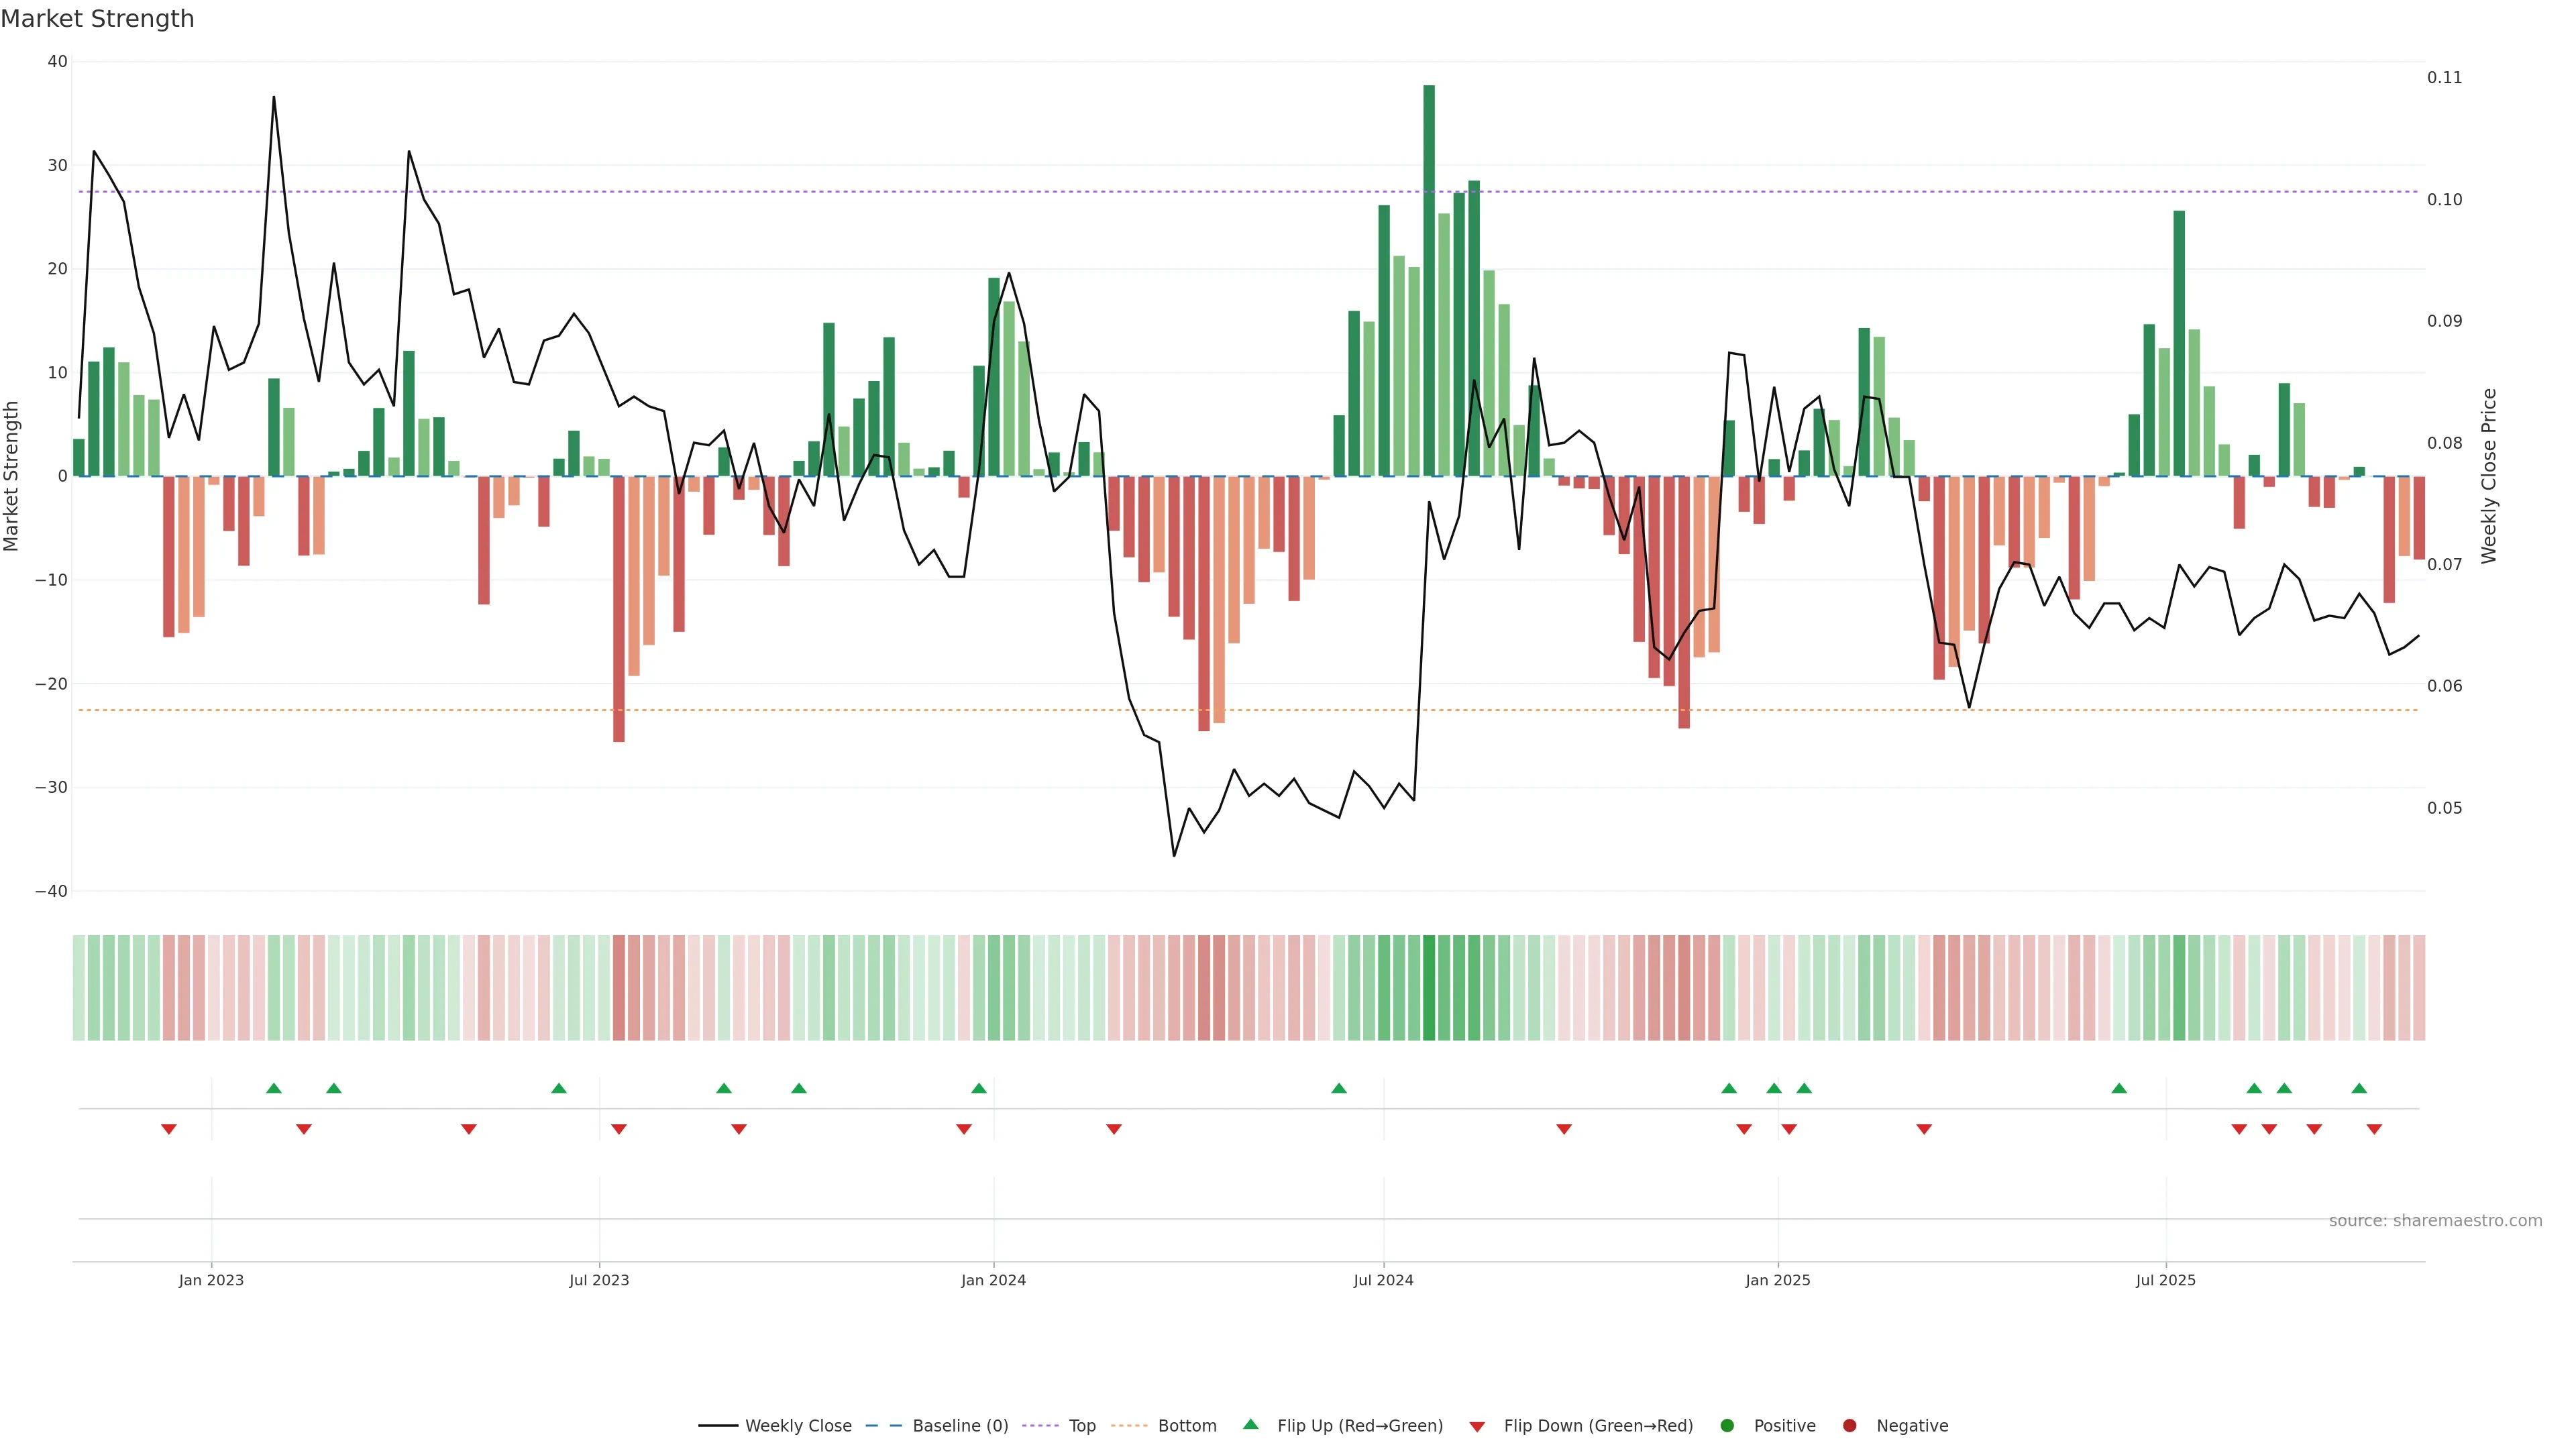This screenshot has height=1449, width=2576.
Task: Click the Bottom dotted-line legend entry
Action: coord(1186,1425)
